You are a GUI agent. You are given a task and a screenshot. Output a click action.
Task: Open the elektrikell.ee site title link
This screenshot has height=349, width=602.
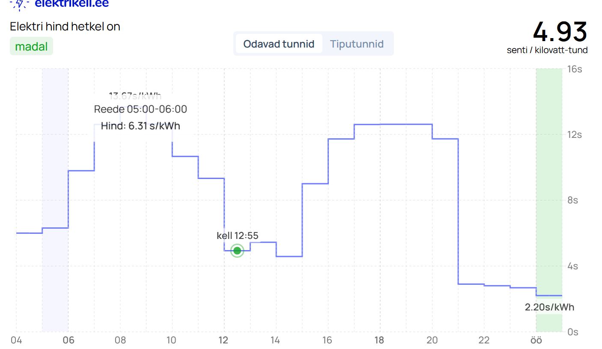coord(72,4)
